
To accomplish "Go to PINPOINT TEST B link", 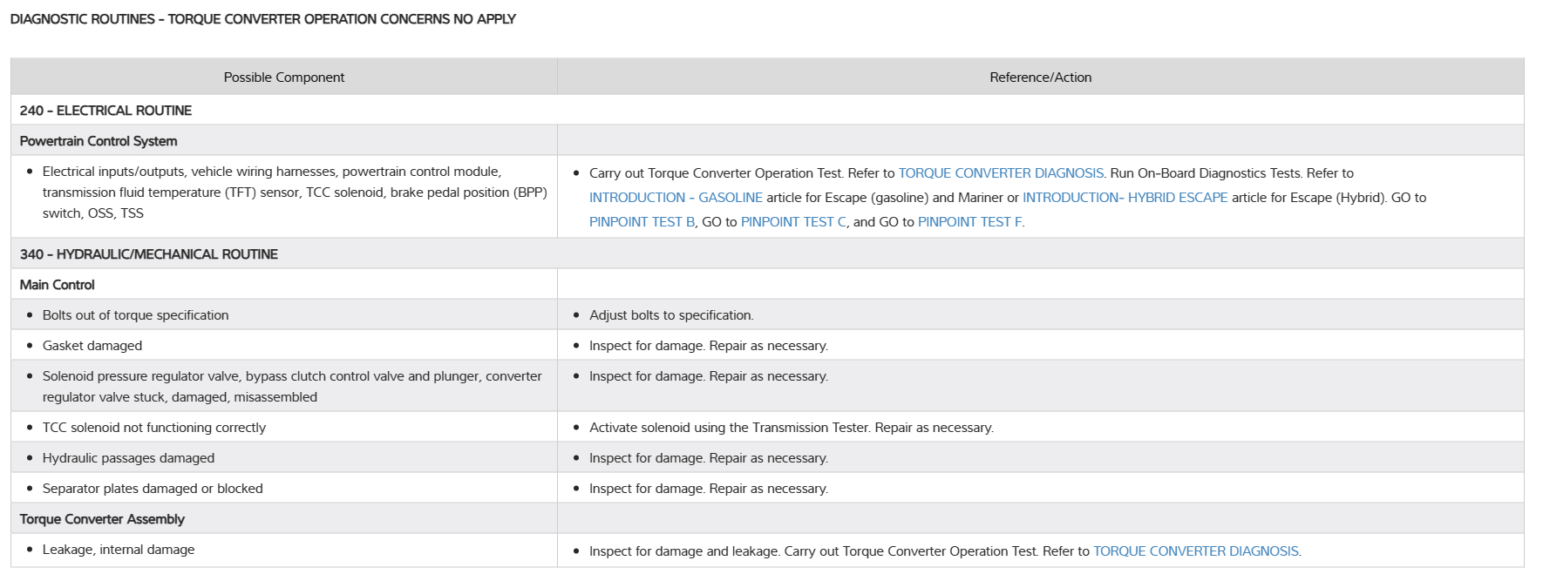I will (x=642, y=222).
